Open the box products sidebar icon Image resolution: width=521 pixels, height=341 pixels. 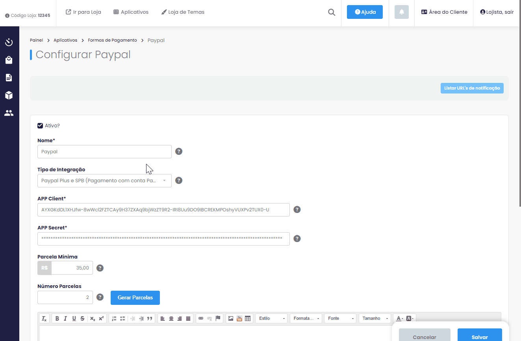point(9,95)
